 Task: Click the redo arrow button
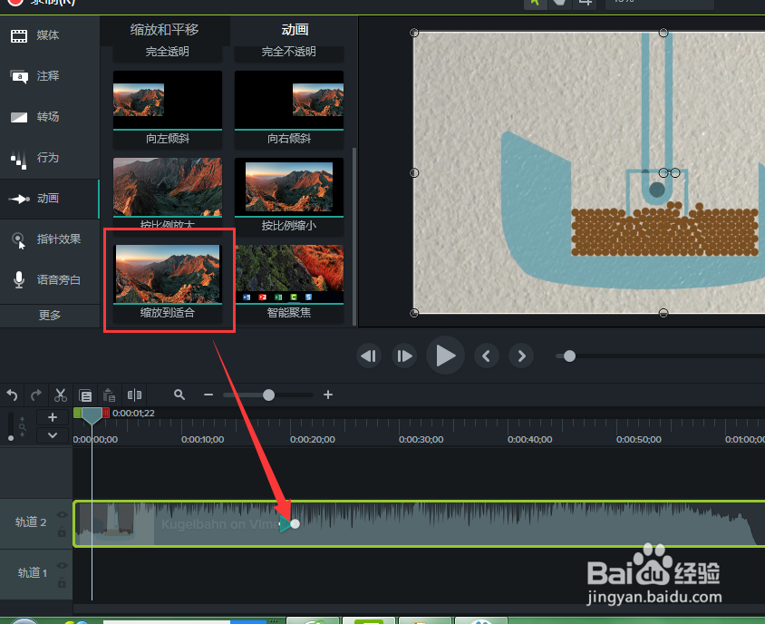pyautogui.click(x=36, y=395)
